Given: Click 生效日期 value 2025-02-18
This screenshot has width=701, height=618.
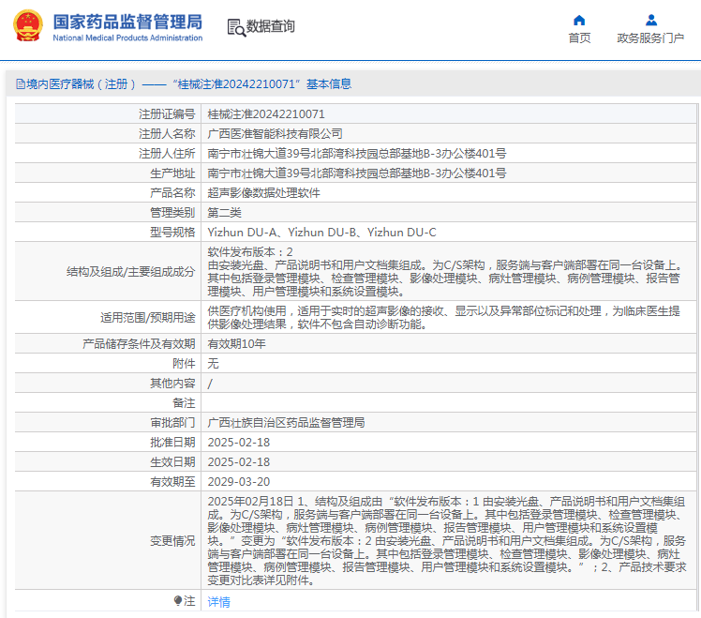Looking at the screenshot, I should click(239, 461).
